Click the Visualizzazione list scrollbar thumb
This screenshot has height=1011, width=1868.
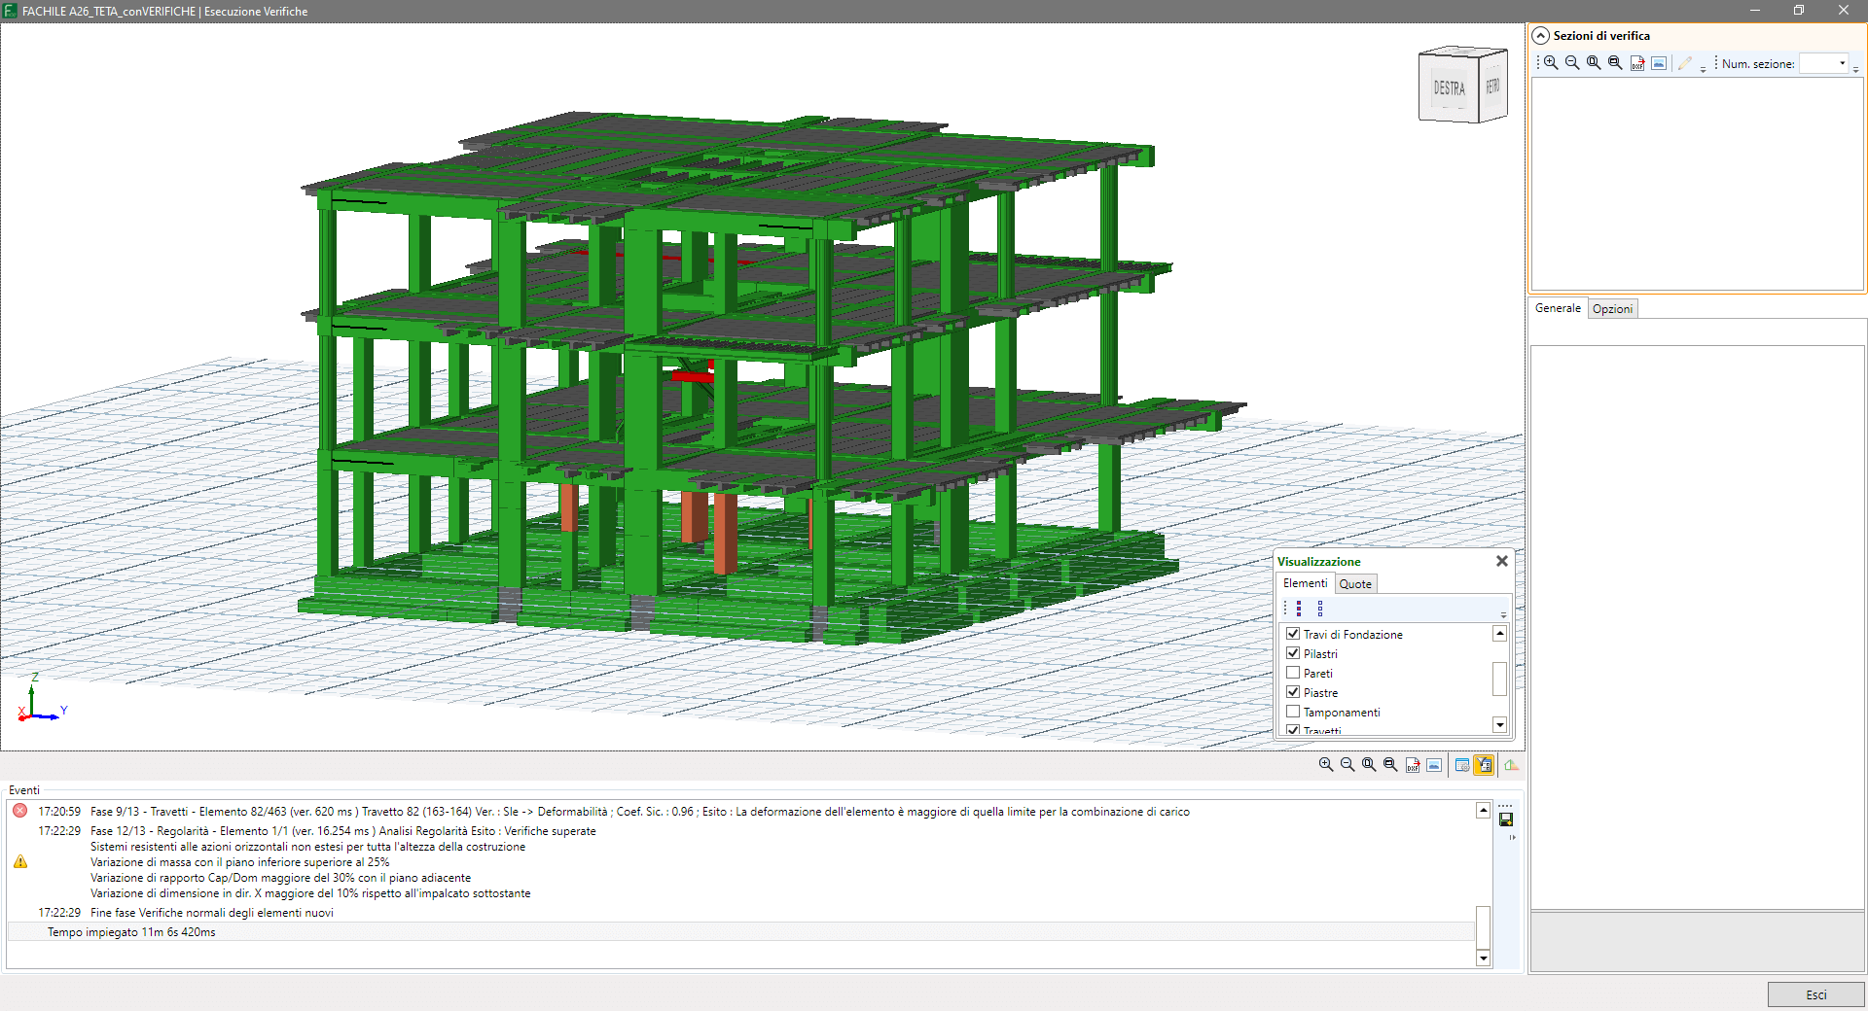(1499, 679)
